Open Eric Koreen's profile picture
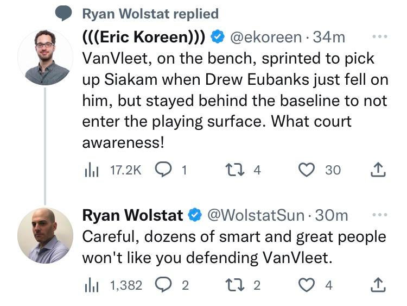 pyautogui.click(x=45, y=57)
